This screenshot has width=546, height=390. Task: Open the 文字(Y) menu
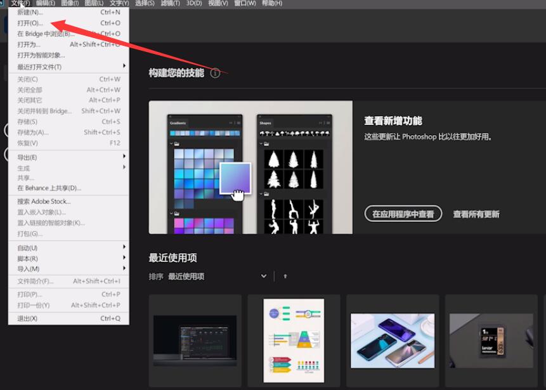[119, 3]
